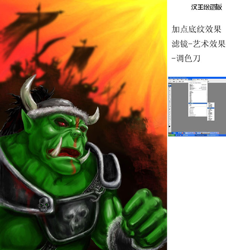The width and height of the screenshot is (226, 250).
Task: Click the Photoshop icon in the title bar
Action: pyautogui.click(x=169, y=77)
